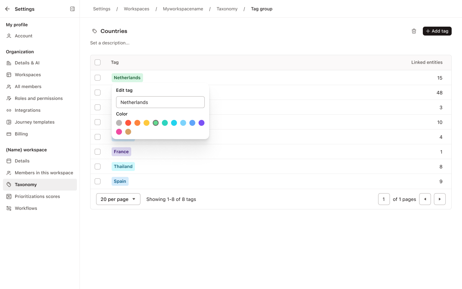The height and width of the screenshot is (289, 462).
Task: Choose the tan brown color swatch
Action: click(128, 132)
